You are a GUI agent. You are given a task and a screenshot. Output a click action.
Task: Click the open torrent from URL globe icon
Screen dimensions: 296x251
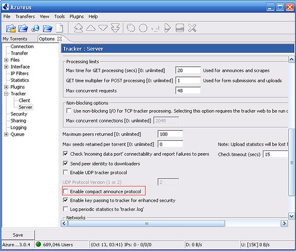coord(36,28)
